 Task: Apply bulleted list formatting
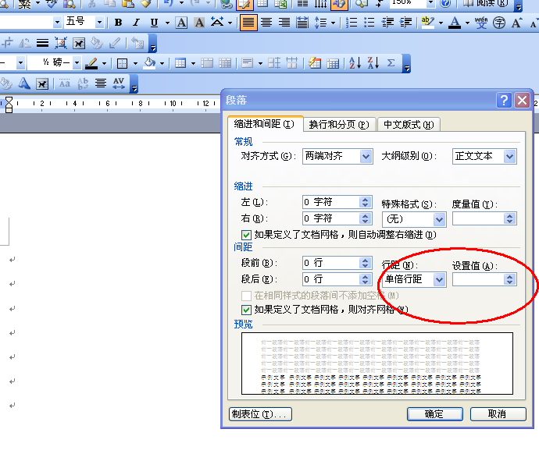click(x=369, y=23)
